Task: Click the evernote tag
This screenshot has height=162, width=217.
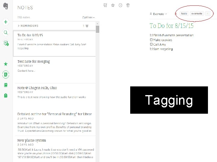Action: click(197, 13)
